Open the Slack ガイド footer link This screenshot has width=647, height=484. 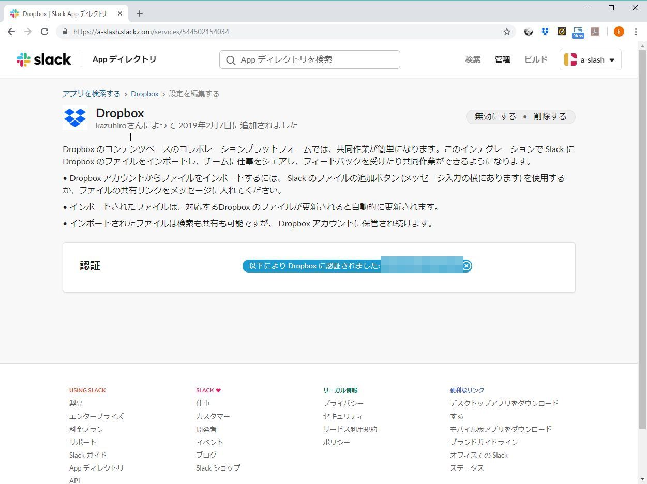(x=88, y=455)
